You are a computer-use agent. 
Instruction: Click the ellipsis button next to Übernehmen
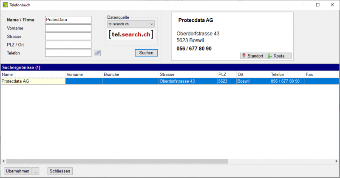(x=35, y=171)
